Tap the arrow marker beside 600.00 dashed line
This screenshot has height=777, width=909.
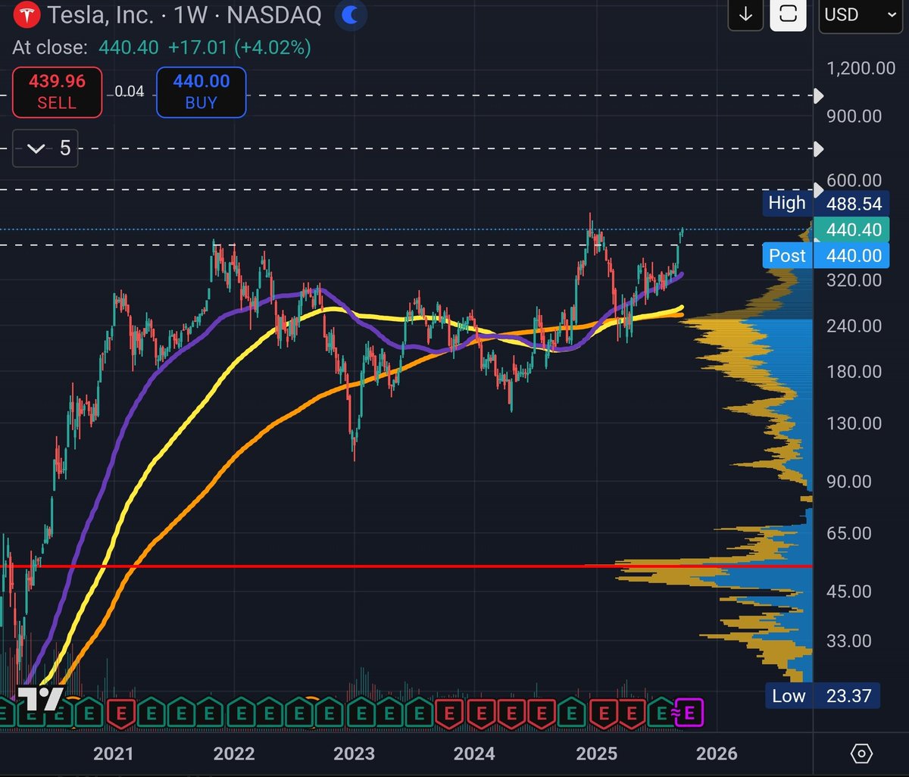pyautogui.click(x=817, y=189)
